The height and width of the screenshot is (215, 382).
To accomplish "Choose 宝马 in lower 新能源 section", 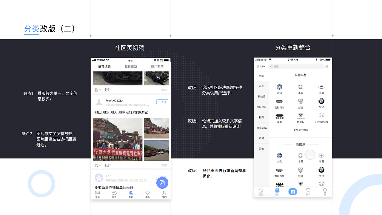I will coord(321,172).
